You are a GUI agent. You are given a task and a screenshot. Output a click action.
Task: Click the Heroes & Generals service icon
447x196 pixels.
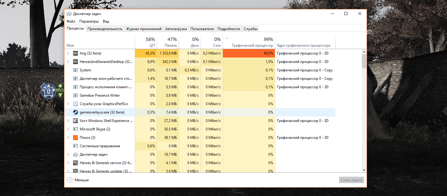76,163
